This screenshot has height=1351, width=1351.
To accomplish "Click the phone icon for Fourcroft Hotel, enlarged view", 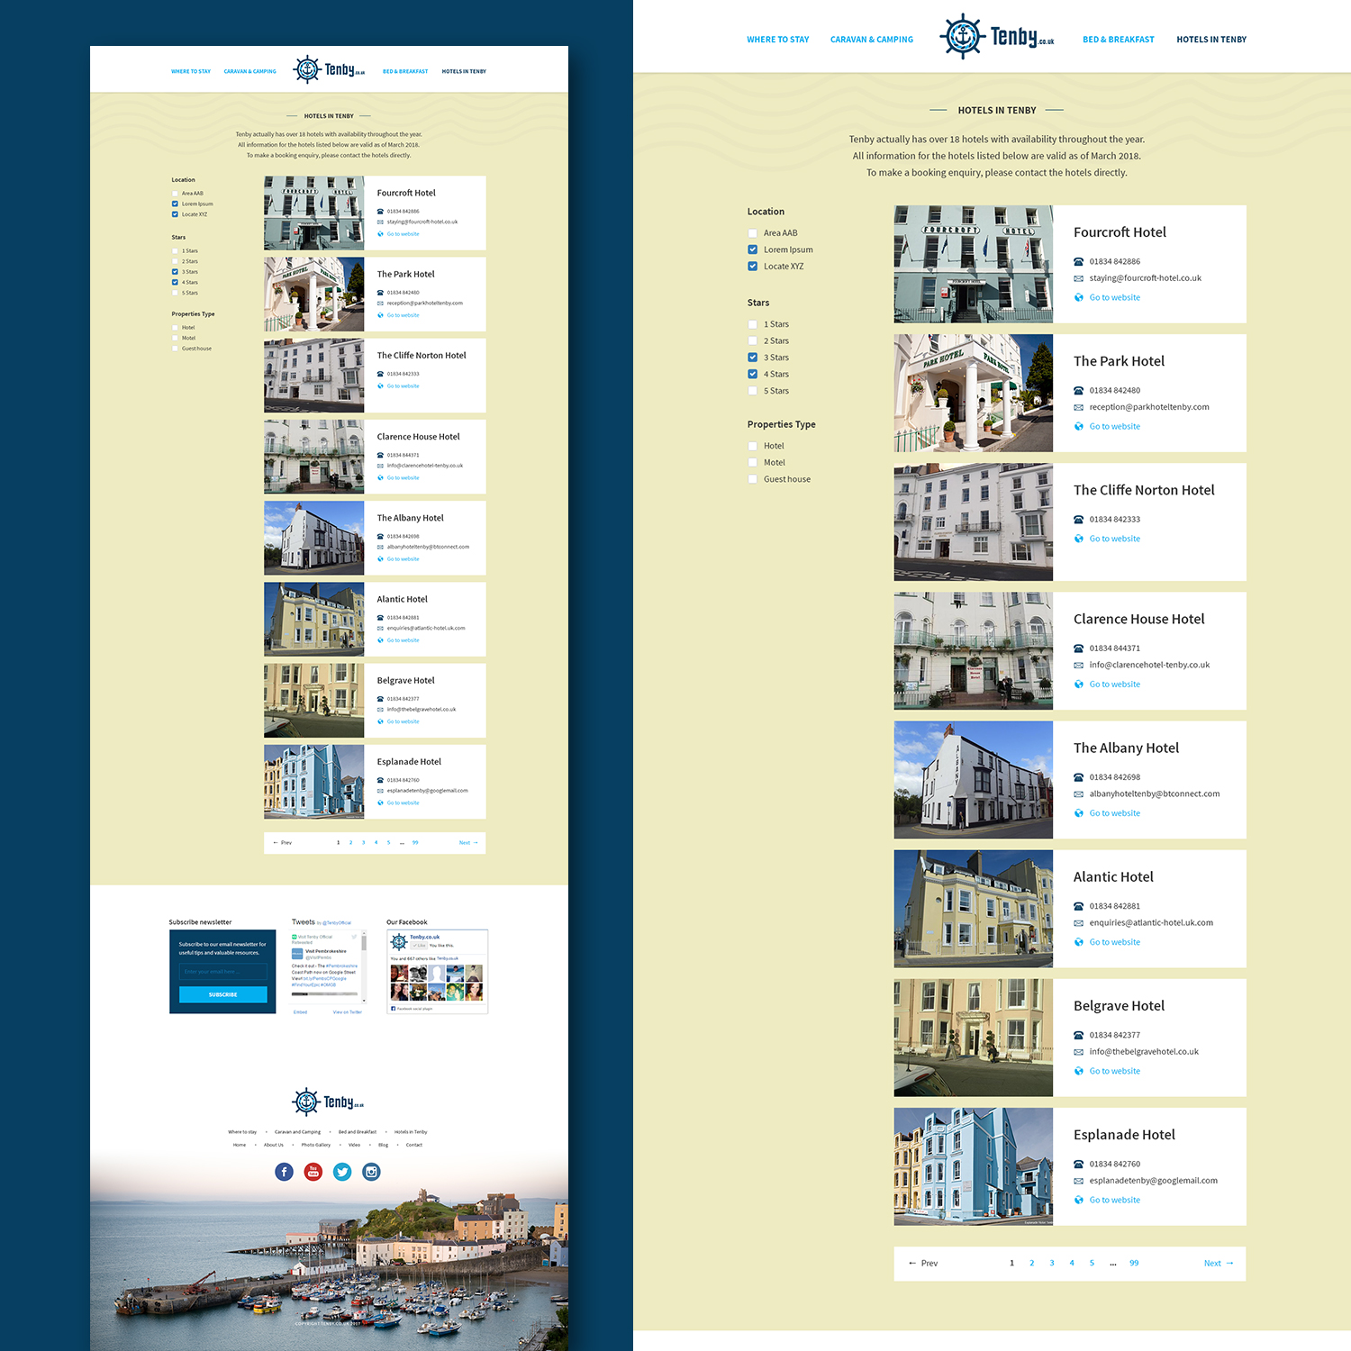I will pos(1079,262).
